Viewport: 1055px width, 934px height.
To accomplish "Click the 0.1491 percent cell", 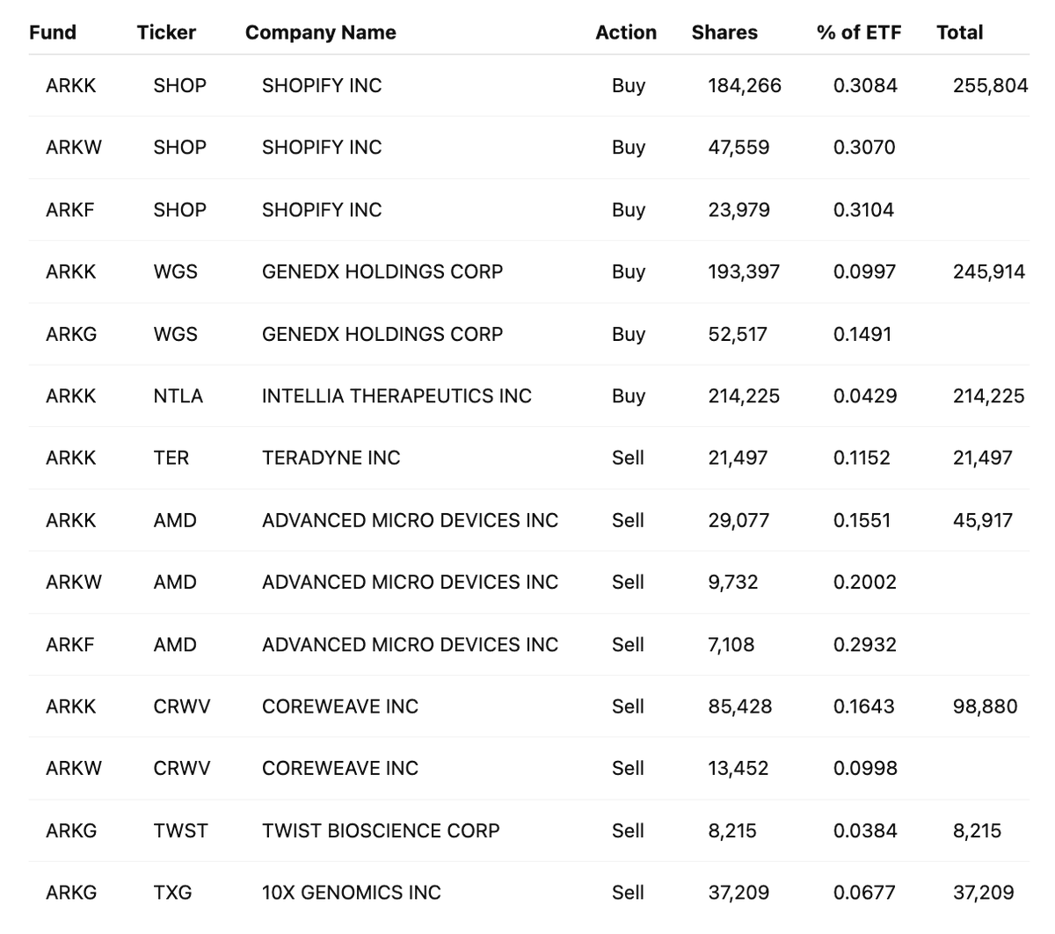I will (x=862, y=334).
